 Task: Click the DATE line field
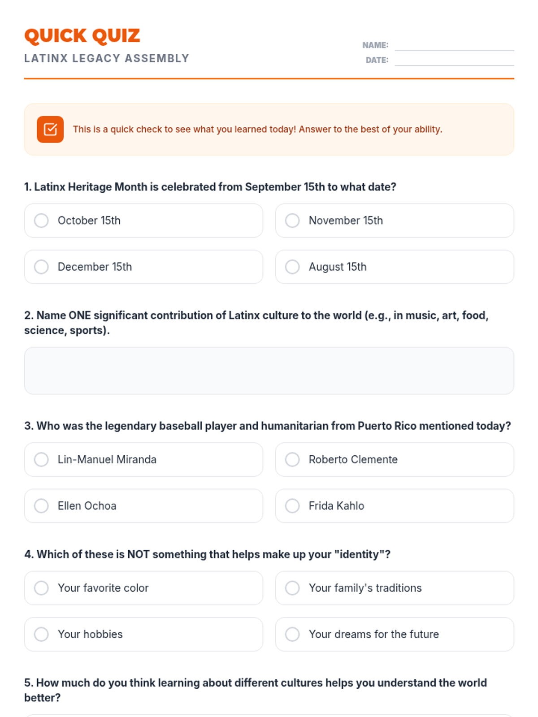coord(454,60)
